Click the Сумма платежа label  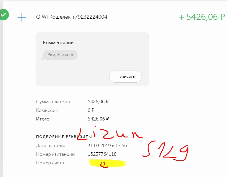53,102
